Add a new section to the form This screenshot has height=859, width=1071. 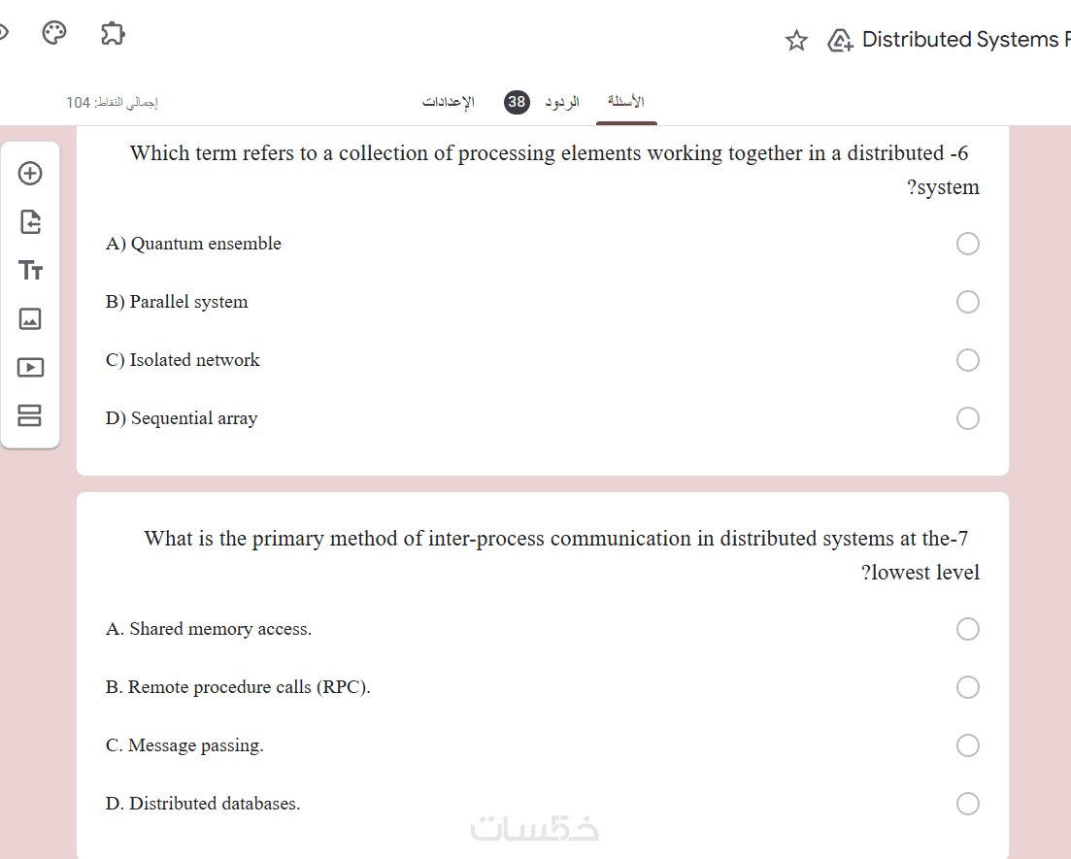(31, 415)
